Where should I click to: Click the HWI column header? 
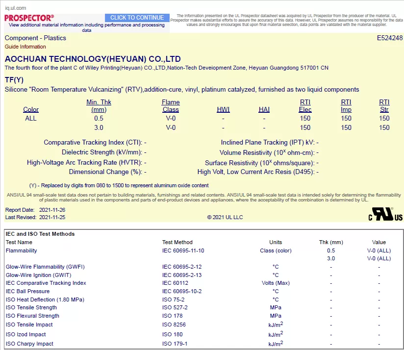coord(223,109)
